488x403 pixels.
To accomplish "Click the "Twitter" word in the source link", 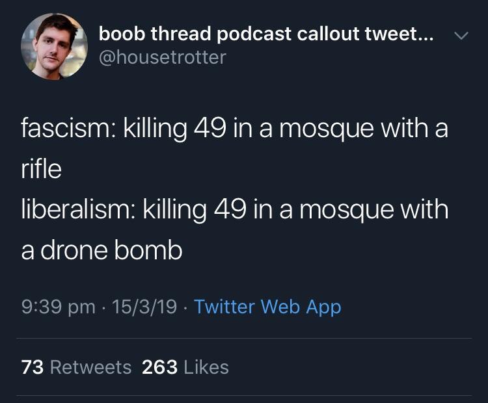I will click(x=225, y=306).
